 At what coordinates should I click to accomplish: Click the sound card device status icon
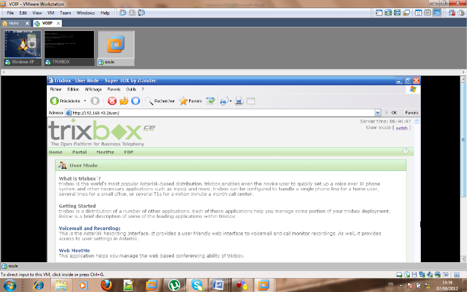(x=430, y=274)
